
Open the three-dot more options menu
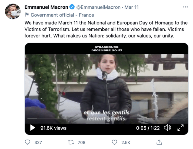coord(185,7)
